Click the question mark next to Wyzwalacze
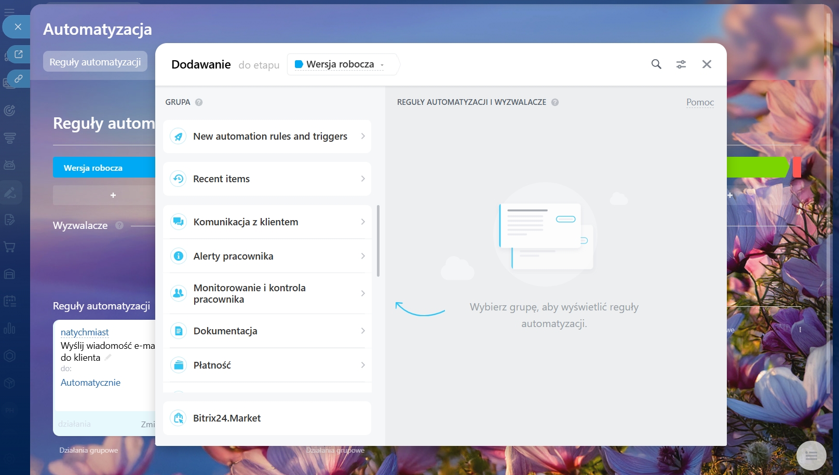The height and width of the screenshot is (475, 839). click(x=119, y=225)
